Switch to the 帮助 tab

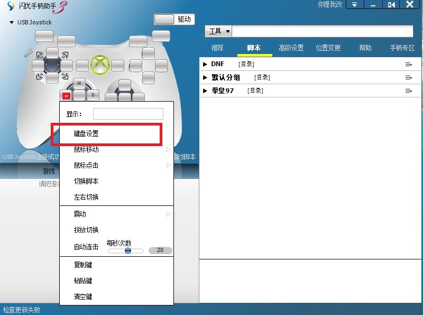tap(365, 48)
